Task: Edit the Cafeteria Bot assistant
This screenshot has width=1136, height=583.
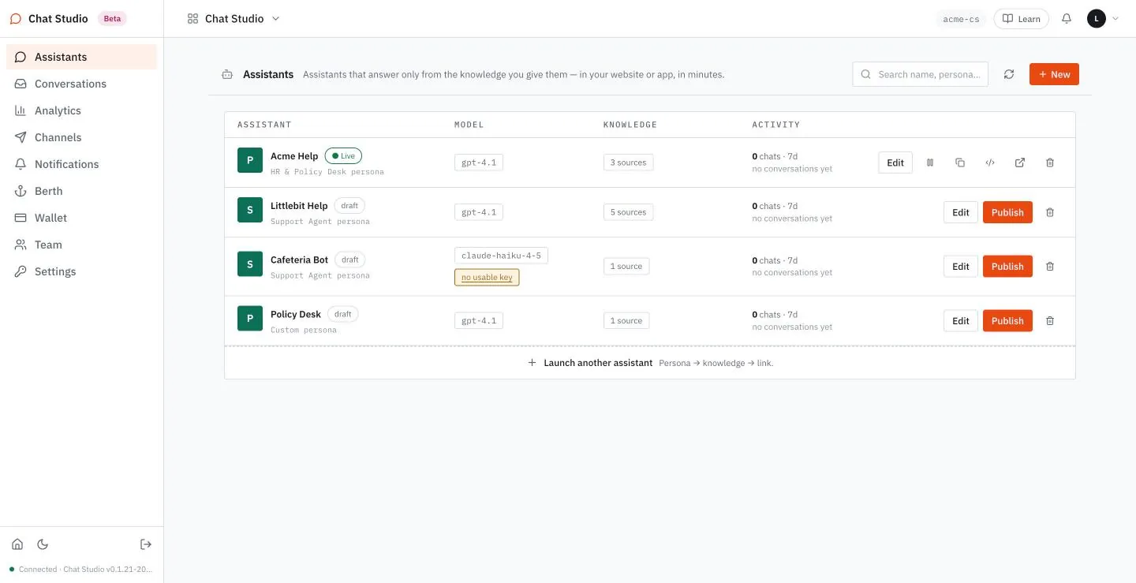Action: click(x=961, y=267)
